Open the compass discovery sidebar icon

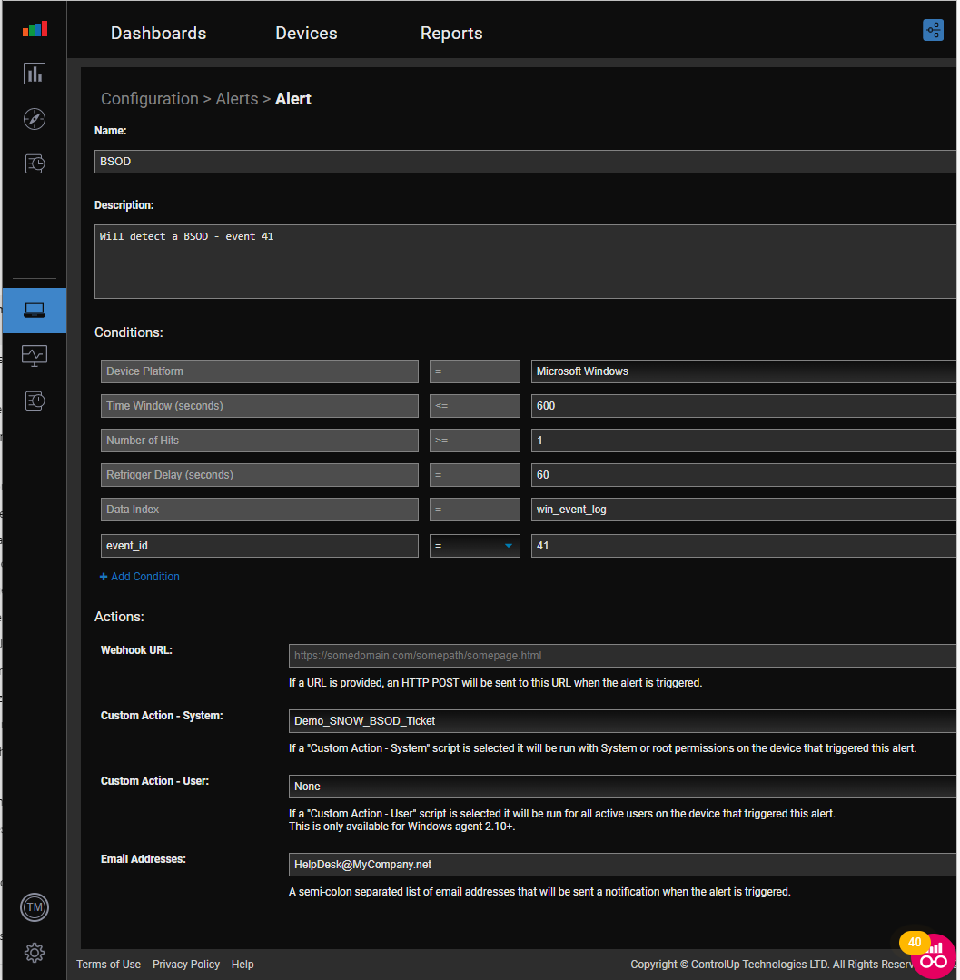click(x=35, y=119)
